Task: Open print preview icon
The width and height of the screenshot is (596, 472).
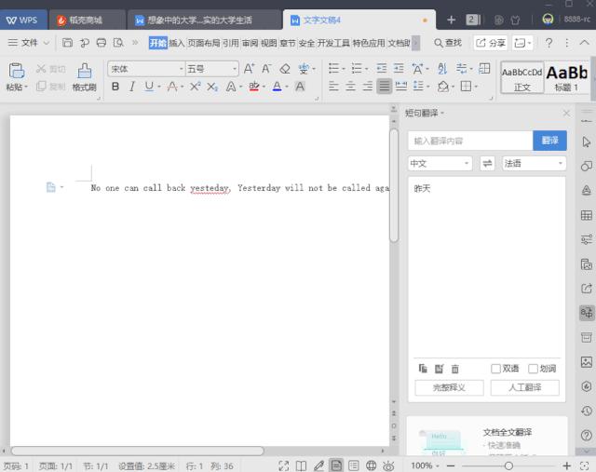Action: [x=118, y=43]
